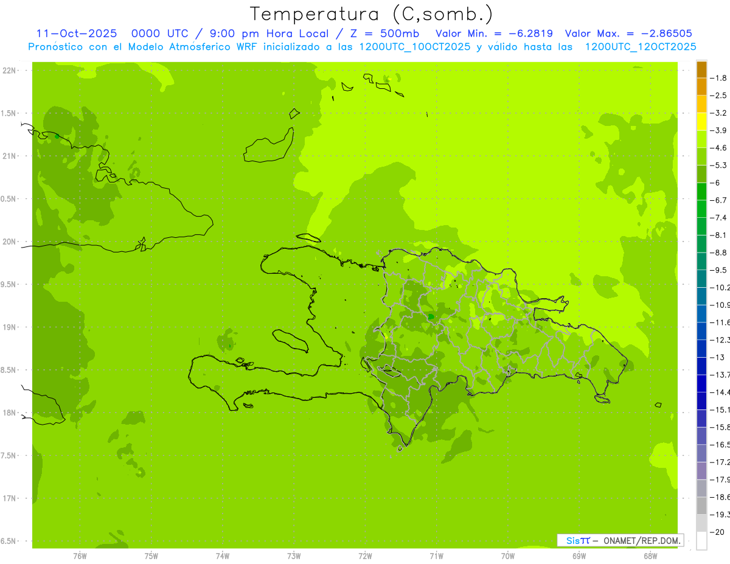This screenshot has width=730, height=564.
Task: Click the "Valor Min. = -6.2819" text
Action: point(494,33)
